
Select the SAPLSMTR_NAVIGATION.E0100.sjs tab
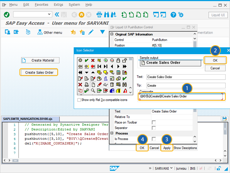(x=31, y=119)
